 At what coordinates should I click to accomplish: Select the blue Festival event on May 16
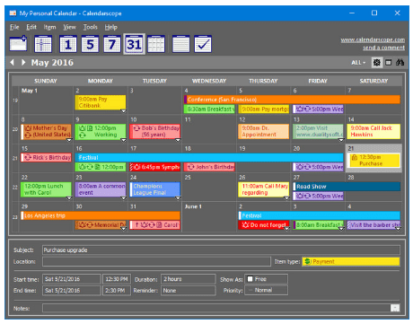(x=209, y=157)
